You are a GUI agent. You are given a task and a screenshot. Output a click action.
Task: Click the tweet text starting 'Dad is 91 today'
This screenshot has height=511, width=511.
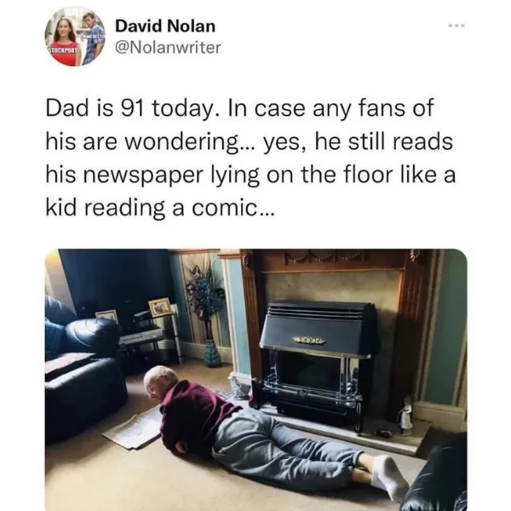[250, 158]
